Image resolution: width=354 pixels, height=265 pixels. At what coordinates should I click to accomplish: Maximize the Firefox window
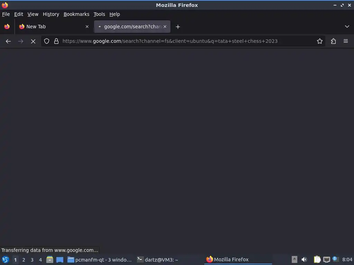[342, 5]
